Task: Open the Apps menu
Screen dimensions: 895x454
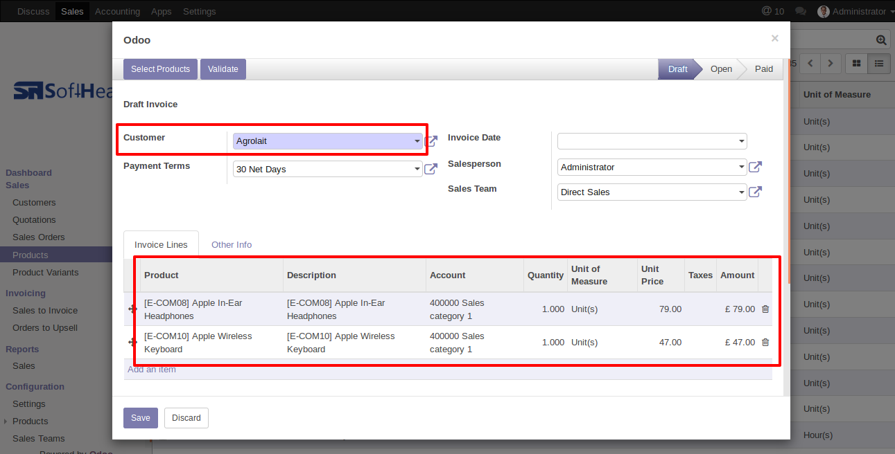Action: [162, 11]
